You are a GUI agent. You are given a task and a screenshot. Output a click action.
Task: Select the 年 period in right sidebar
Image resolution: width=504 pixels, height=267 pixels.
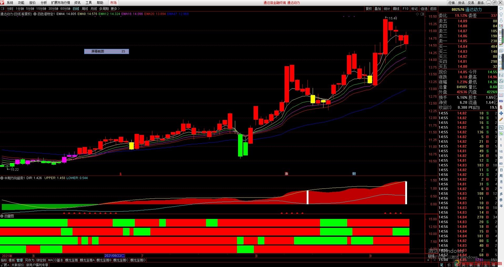pos(501,206)
